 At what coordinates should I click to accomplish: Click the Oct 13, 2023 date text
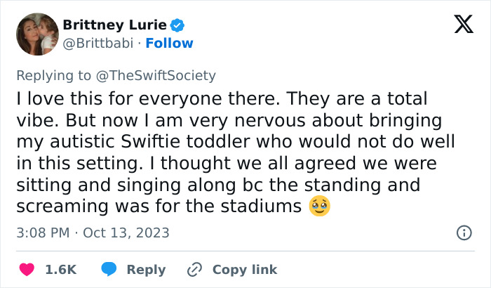click(126, 233)
